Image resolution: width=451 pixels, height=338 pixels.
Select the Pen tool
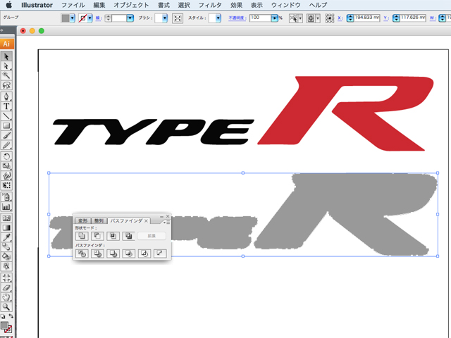[x=6, y=96]
